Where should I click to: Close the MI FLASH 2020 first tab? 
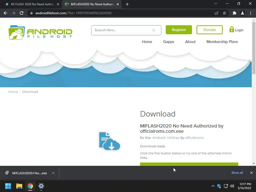(x=58, y=4)
